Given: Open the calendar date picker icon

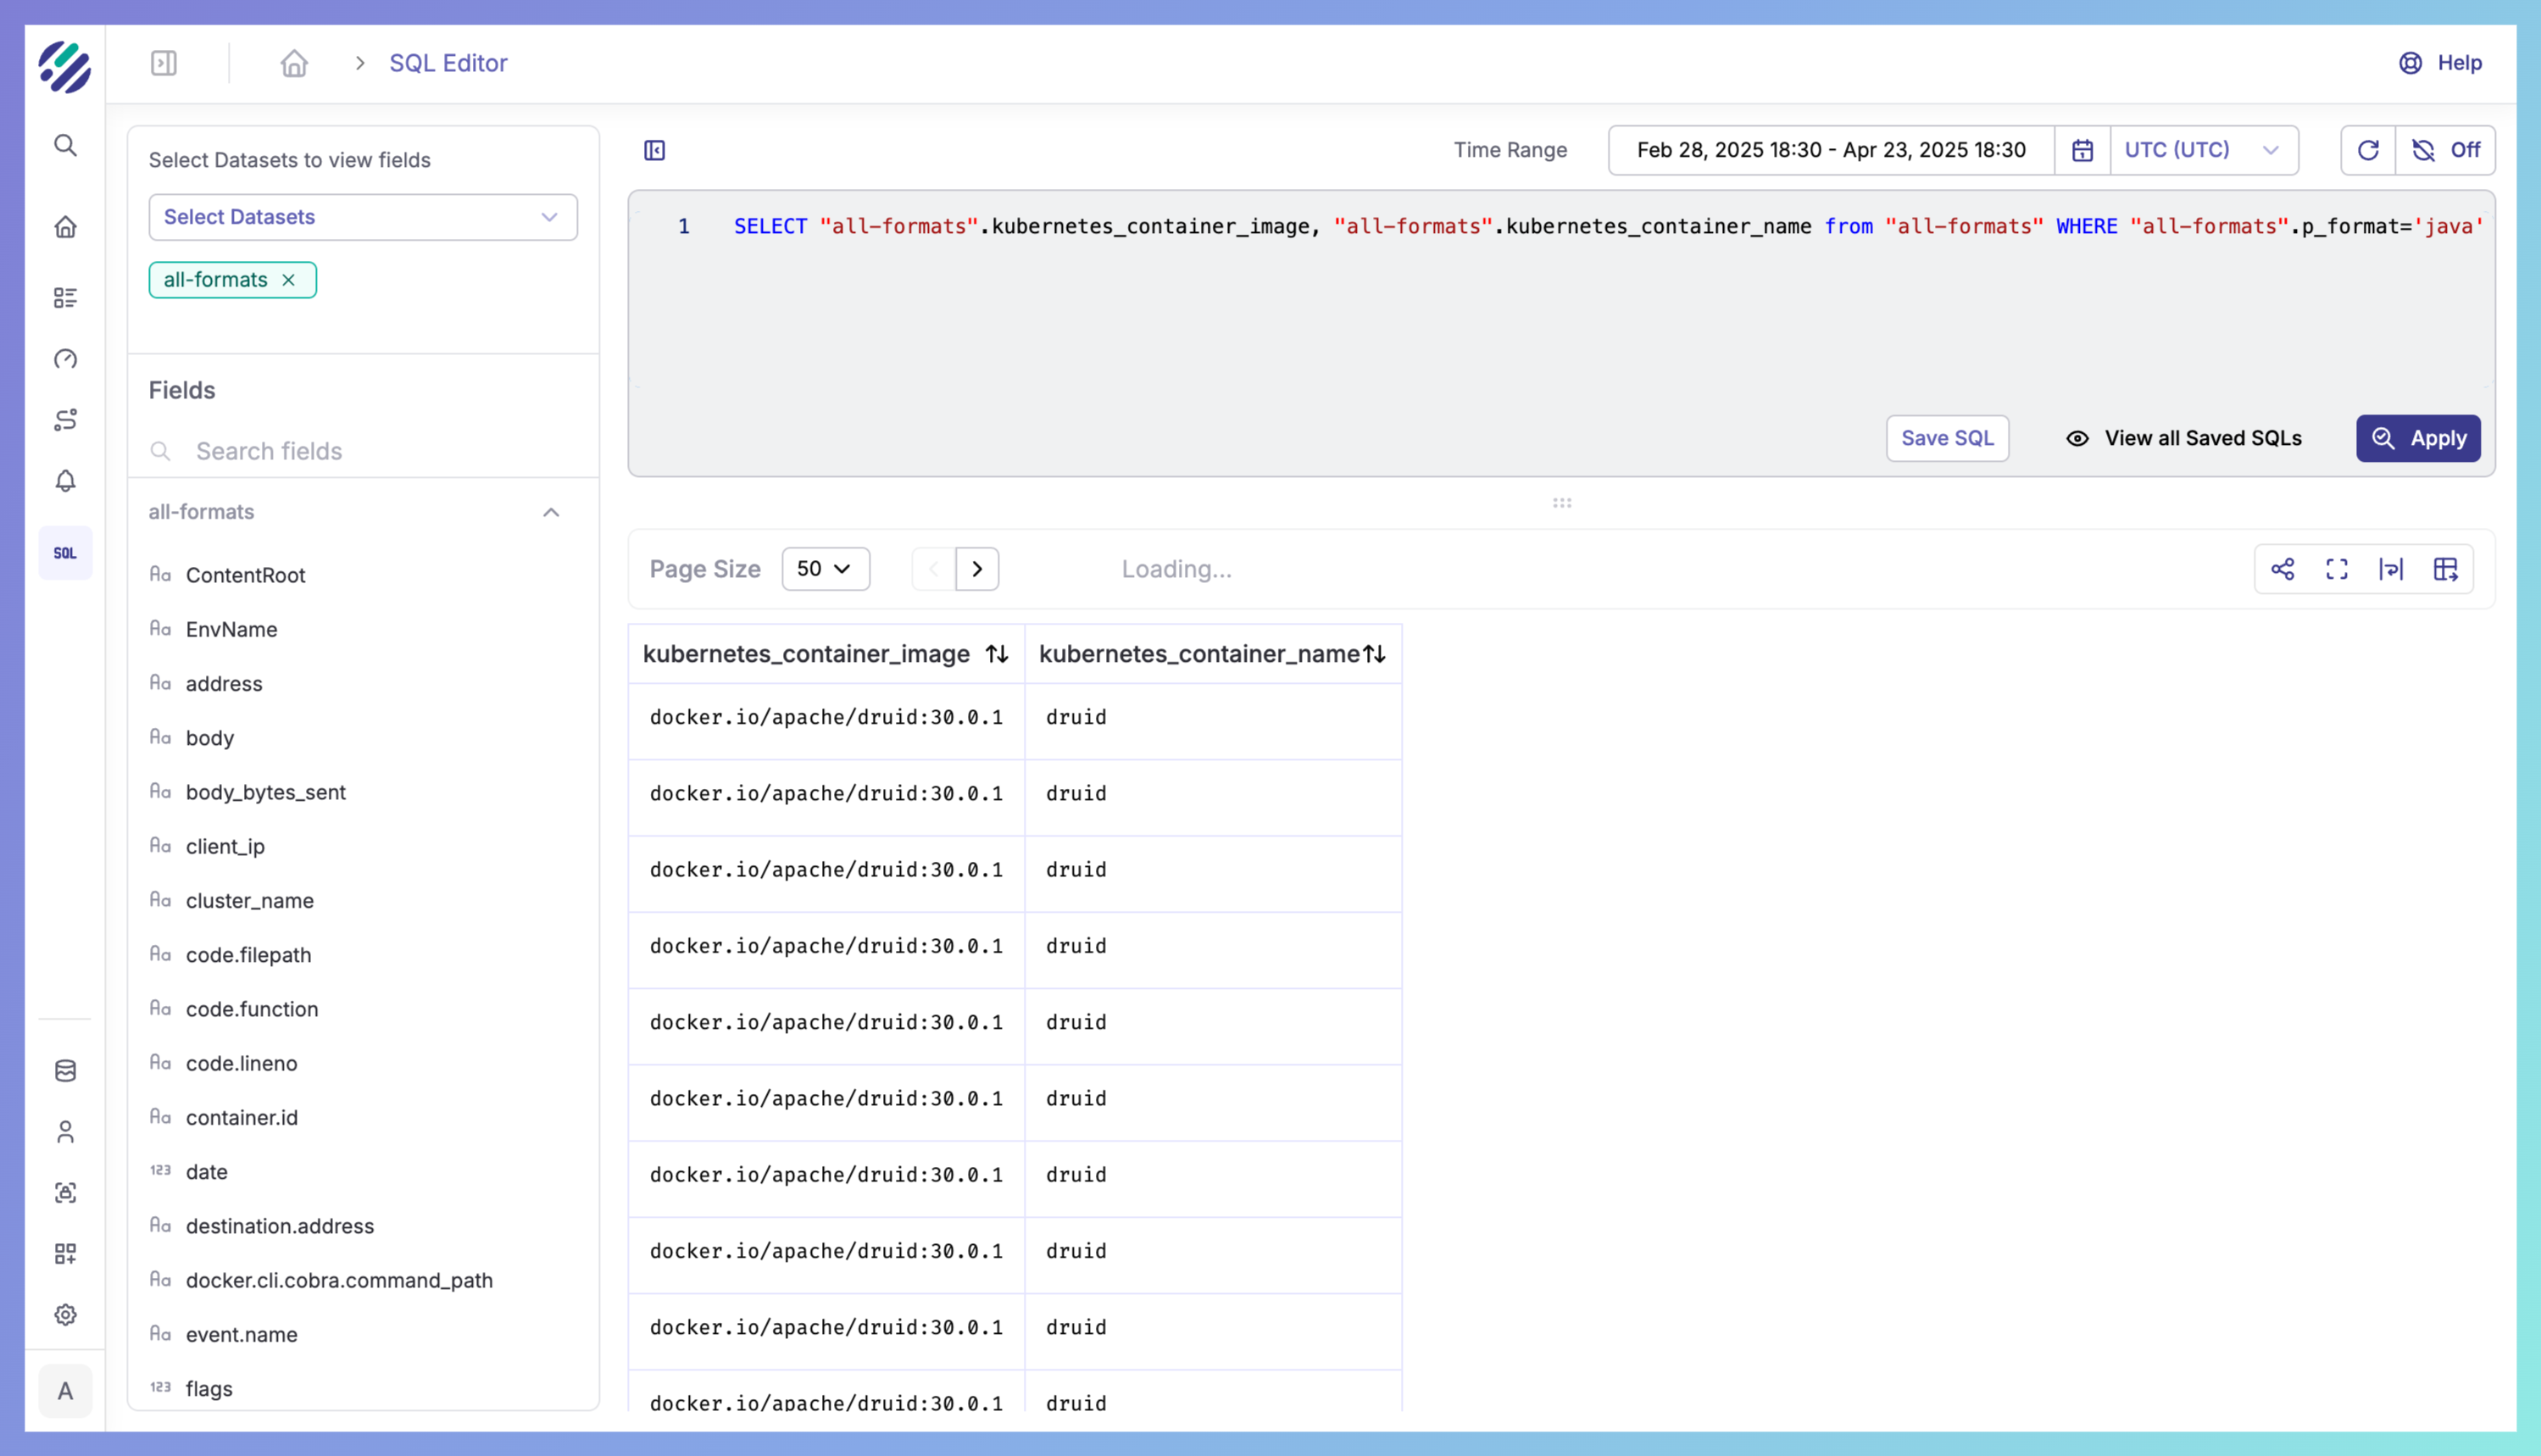Looking at the screenshot, I should pyautogui.click(x=2082, y=150).
